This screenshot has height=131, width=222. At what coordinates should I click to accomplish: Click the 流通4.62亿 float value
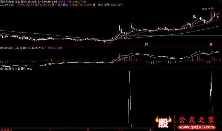coord(110,5)
